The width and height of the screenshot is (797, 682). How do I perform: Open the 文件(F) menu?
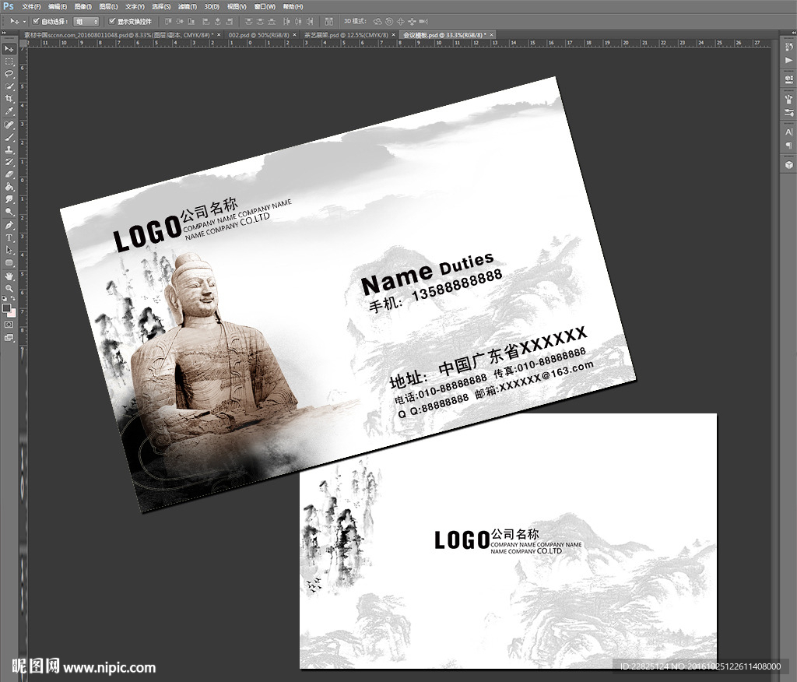tap(31, 6)
